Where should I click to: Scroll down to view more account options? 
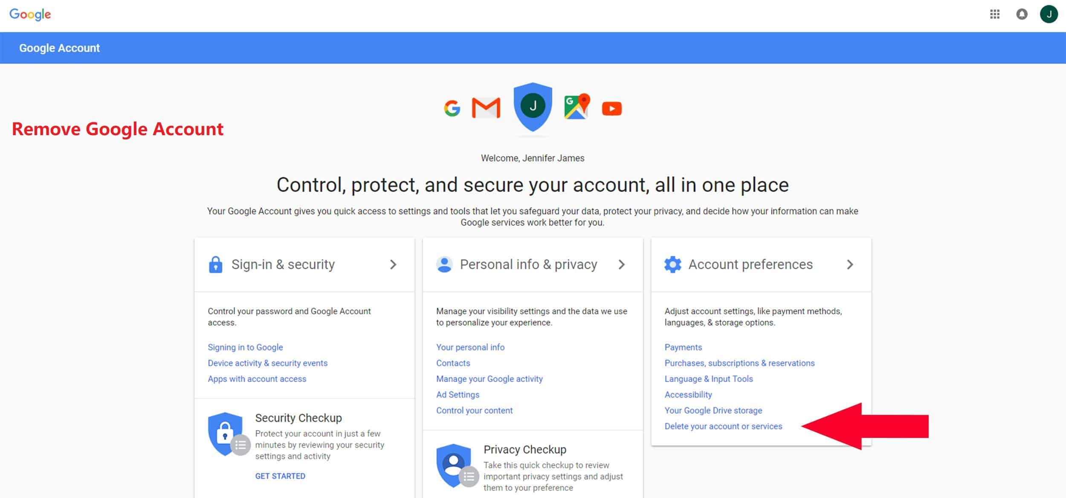[723, 426]
